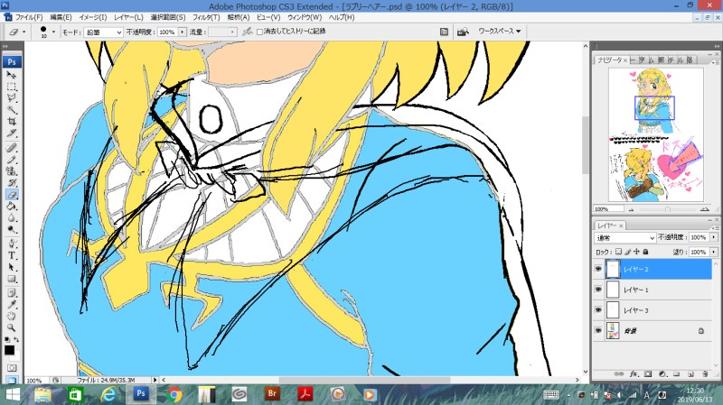Hide レイヤー 3 layer visibility
723x405 pixels.
pyautogui.click(x=598, y=310)
